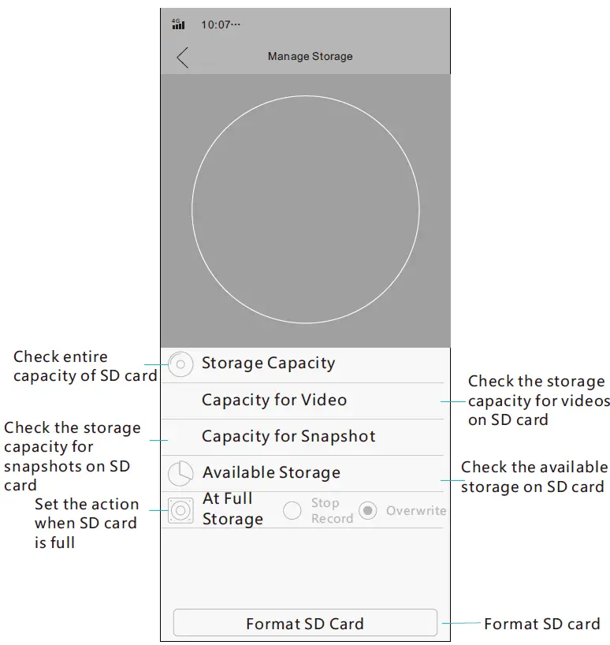The height and width of the screenshot is (645, 610).
Task: Click the At Full Storage disk icon
Action: (180, 510)
